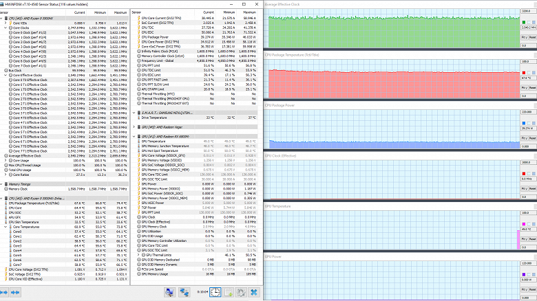Collapse the Core Effective Clocks group
This screenshot has height=301, width=537.
[7, 75]
